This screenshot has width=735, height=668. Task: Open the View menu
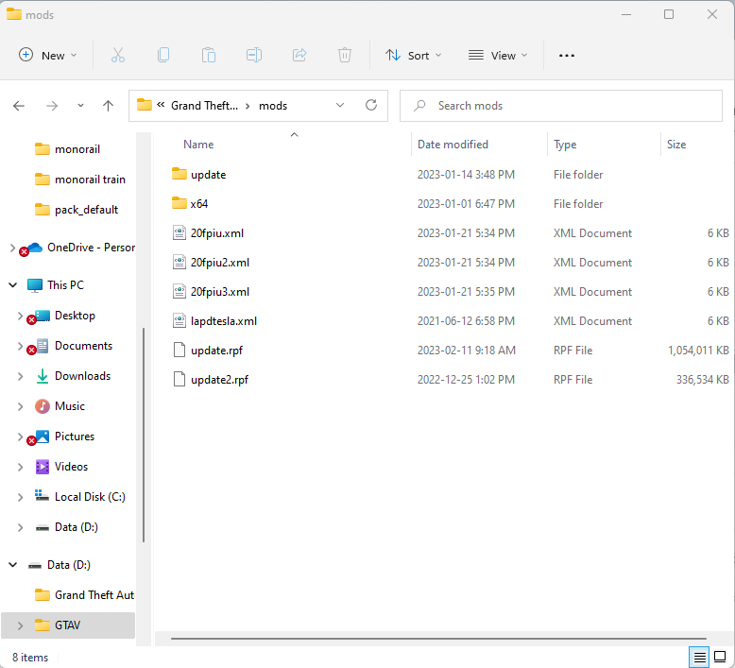[498, 56]
